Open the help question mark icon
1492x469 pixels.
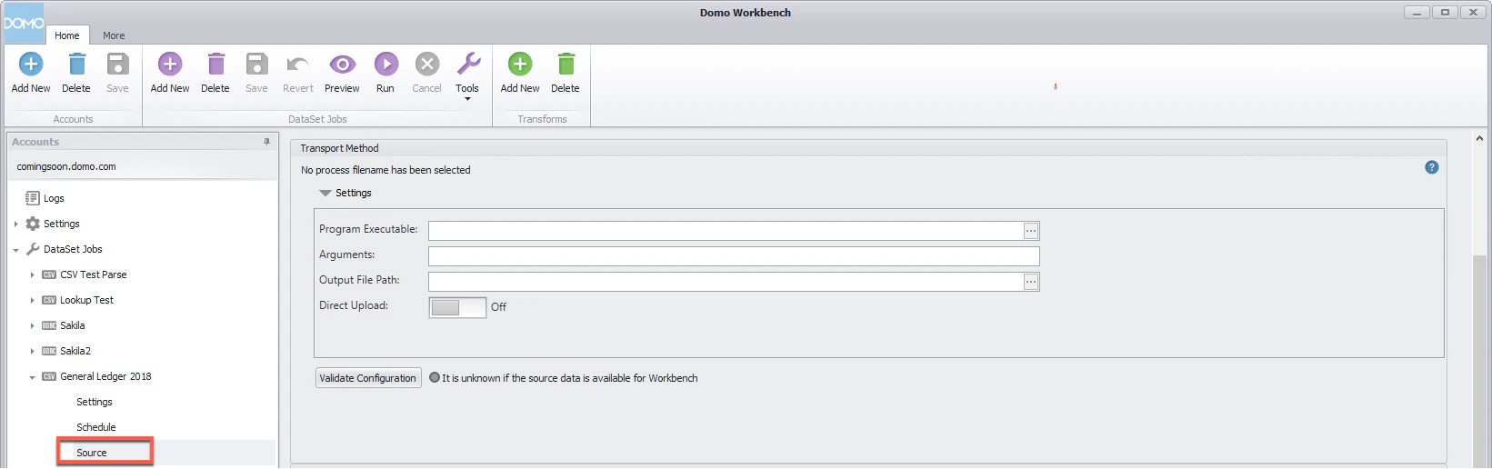coord(1432,167)
